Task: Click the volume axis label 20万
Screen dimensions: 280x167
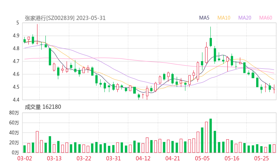Action: coord(14,143)
